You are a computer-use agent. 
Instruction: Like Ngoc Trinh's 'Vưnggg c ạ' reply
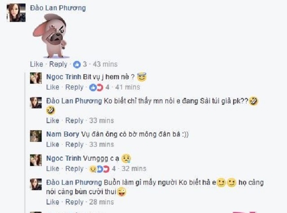click(52, 169)
